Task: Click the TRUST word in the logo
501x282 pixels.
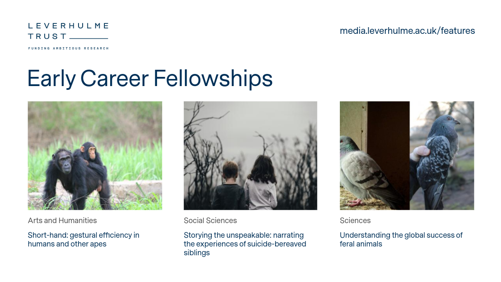Action: (47, 37)
